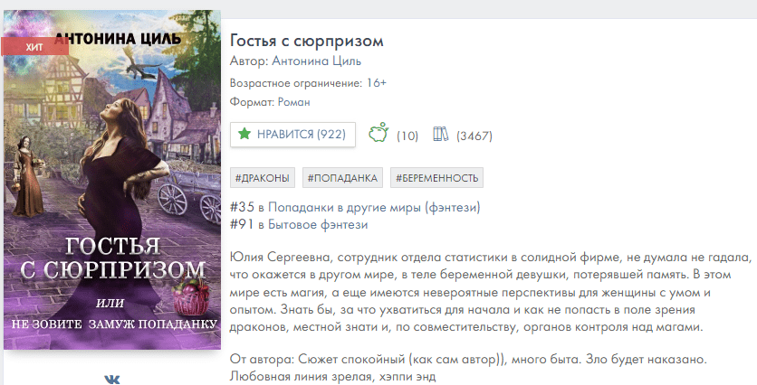This screenshot has height=385, width=757.
Task: Click the red ХИТ badge on the cover
Action: pyautogui.click(x=34, y=47)
